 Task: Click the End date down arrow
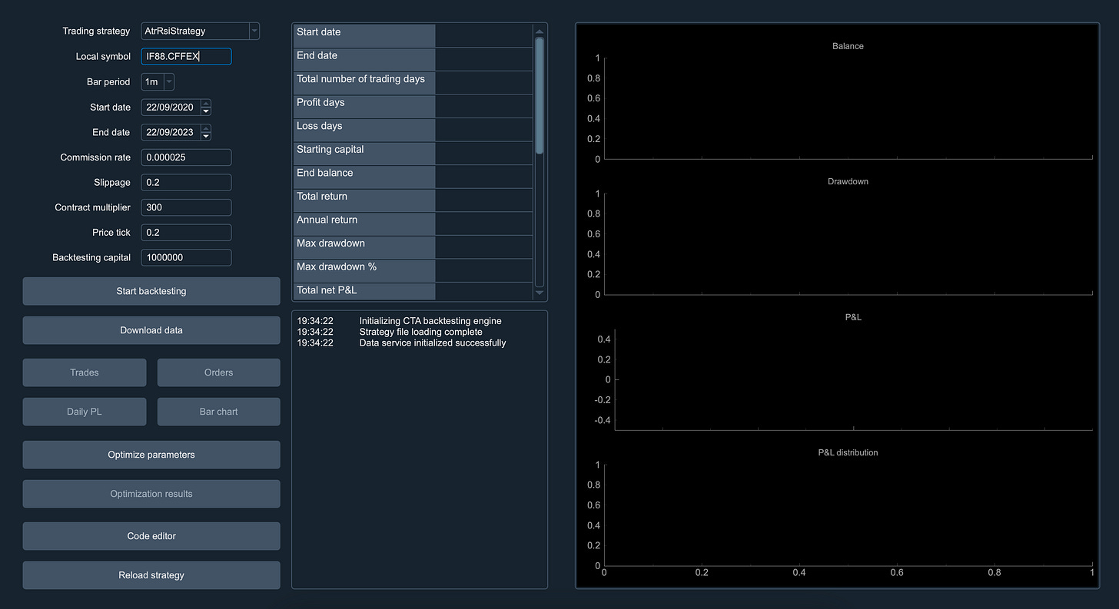coord(205,136)
